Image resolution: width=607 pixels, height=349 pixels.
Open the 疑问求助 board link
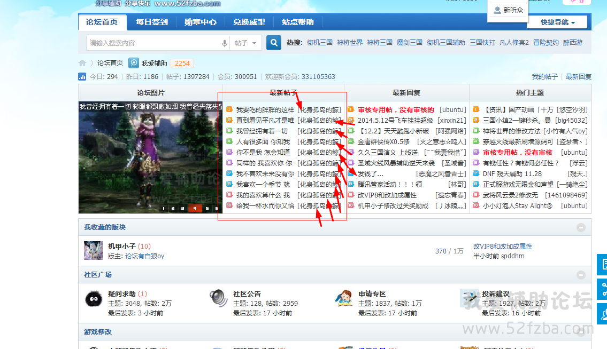[x=121, y=294]
